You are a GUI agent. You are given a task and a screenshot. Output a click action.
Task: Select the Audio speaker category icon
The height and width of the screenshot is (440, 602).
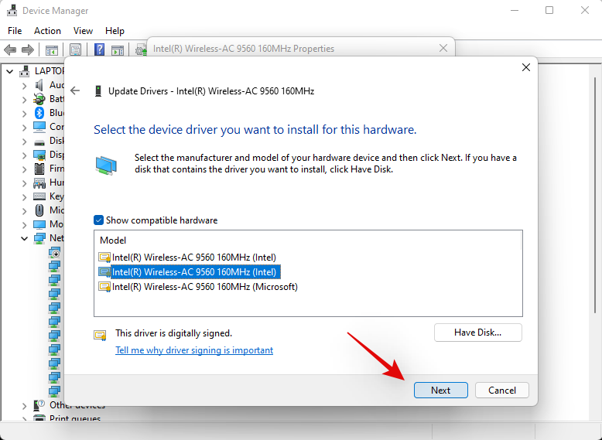[x=39, y=85]
